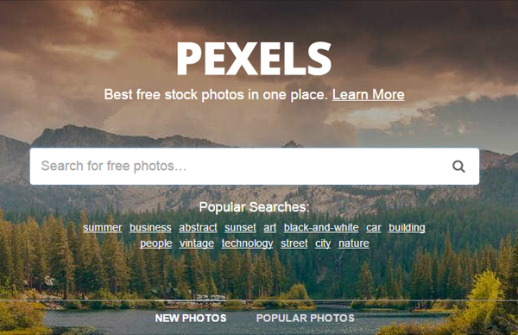Open the 'car' popular search

click(373, 228)
